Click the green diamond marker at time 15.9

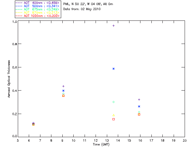pos(139,112)
